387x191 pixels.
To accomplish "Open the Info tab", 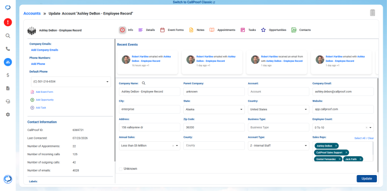I will tap(127, 30).
